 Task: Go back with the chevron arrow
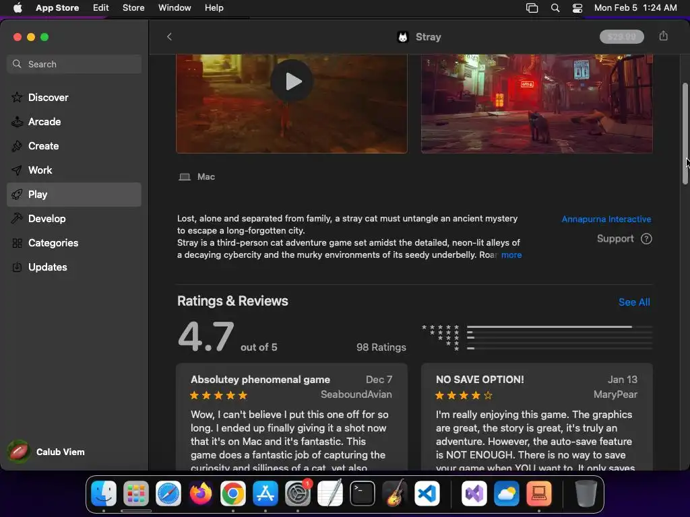(169, 37)
